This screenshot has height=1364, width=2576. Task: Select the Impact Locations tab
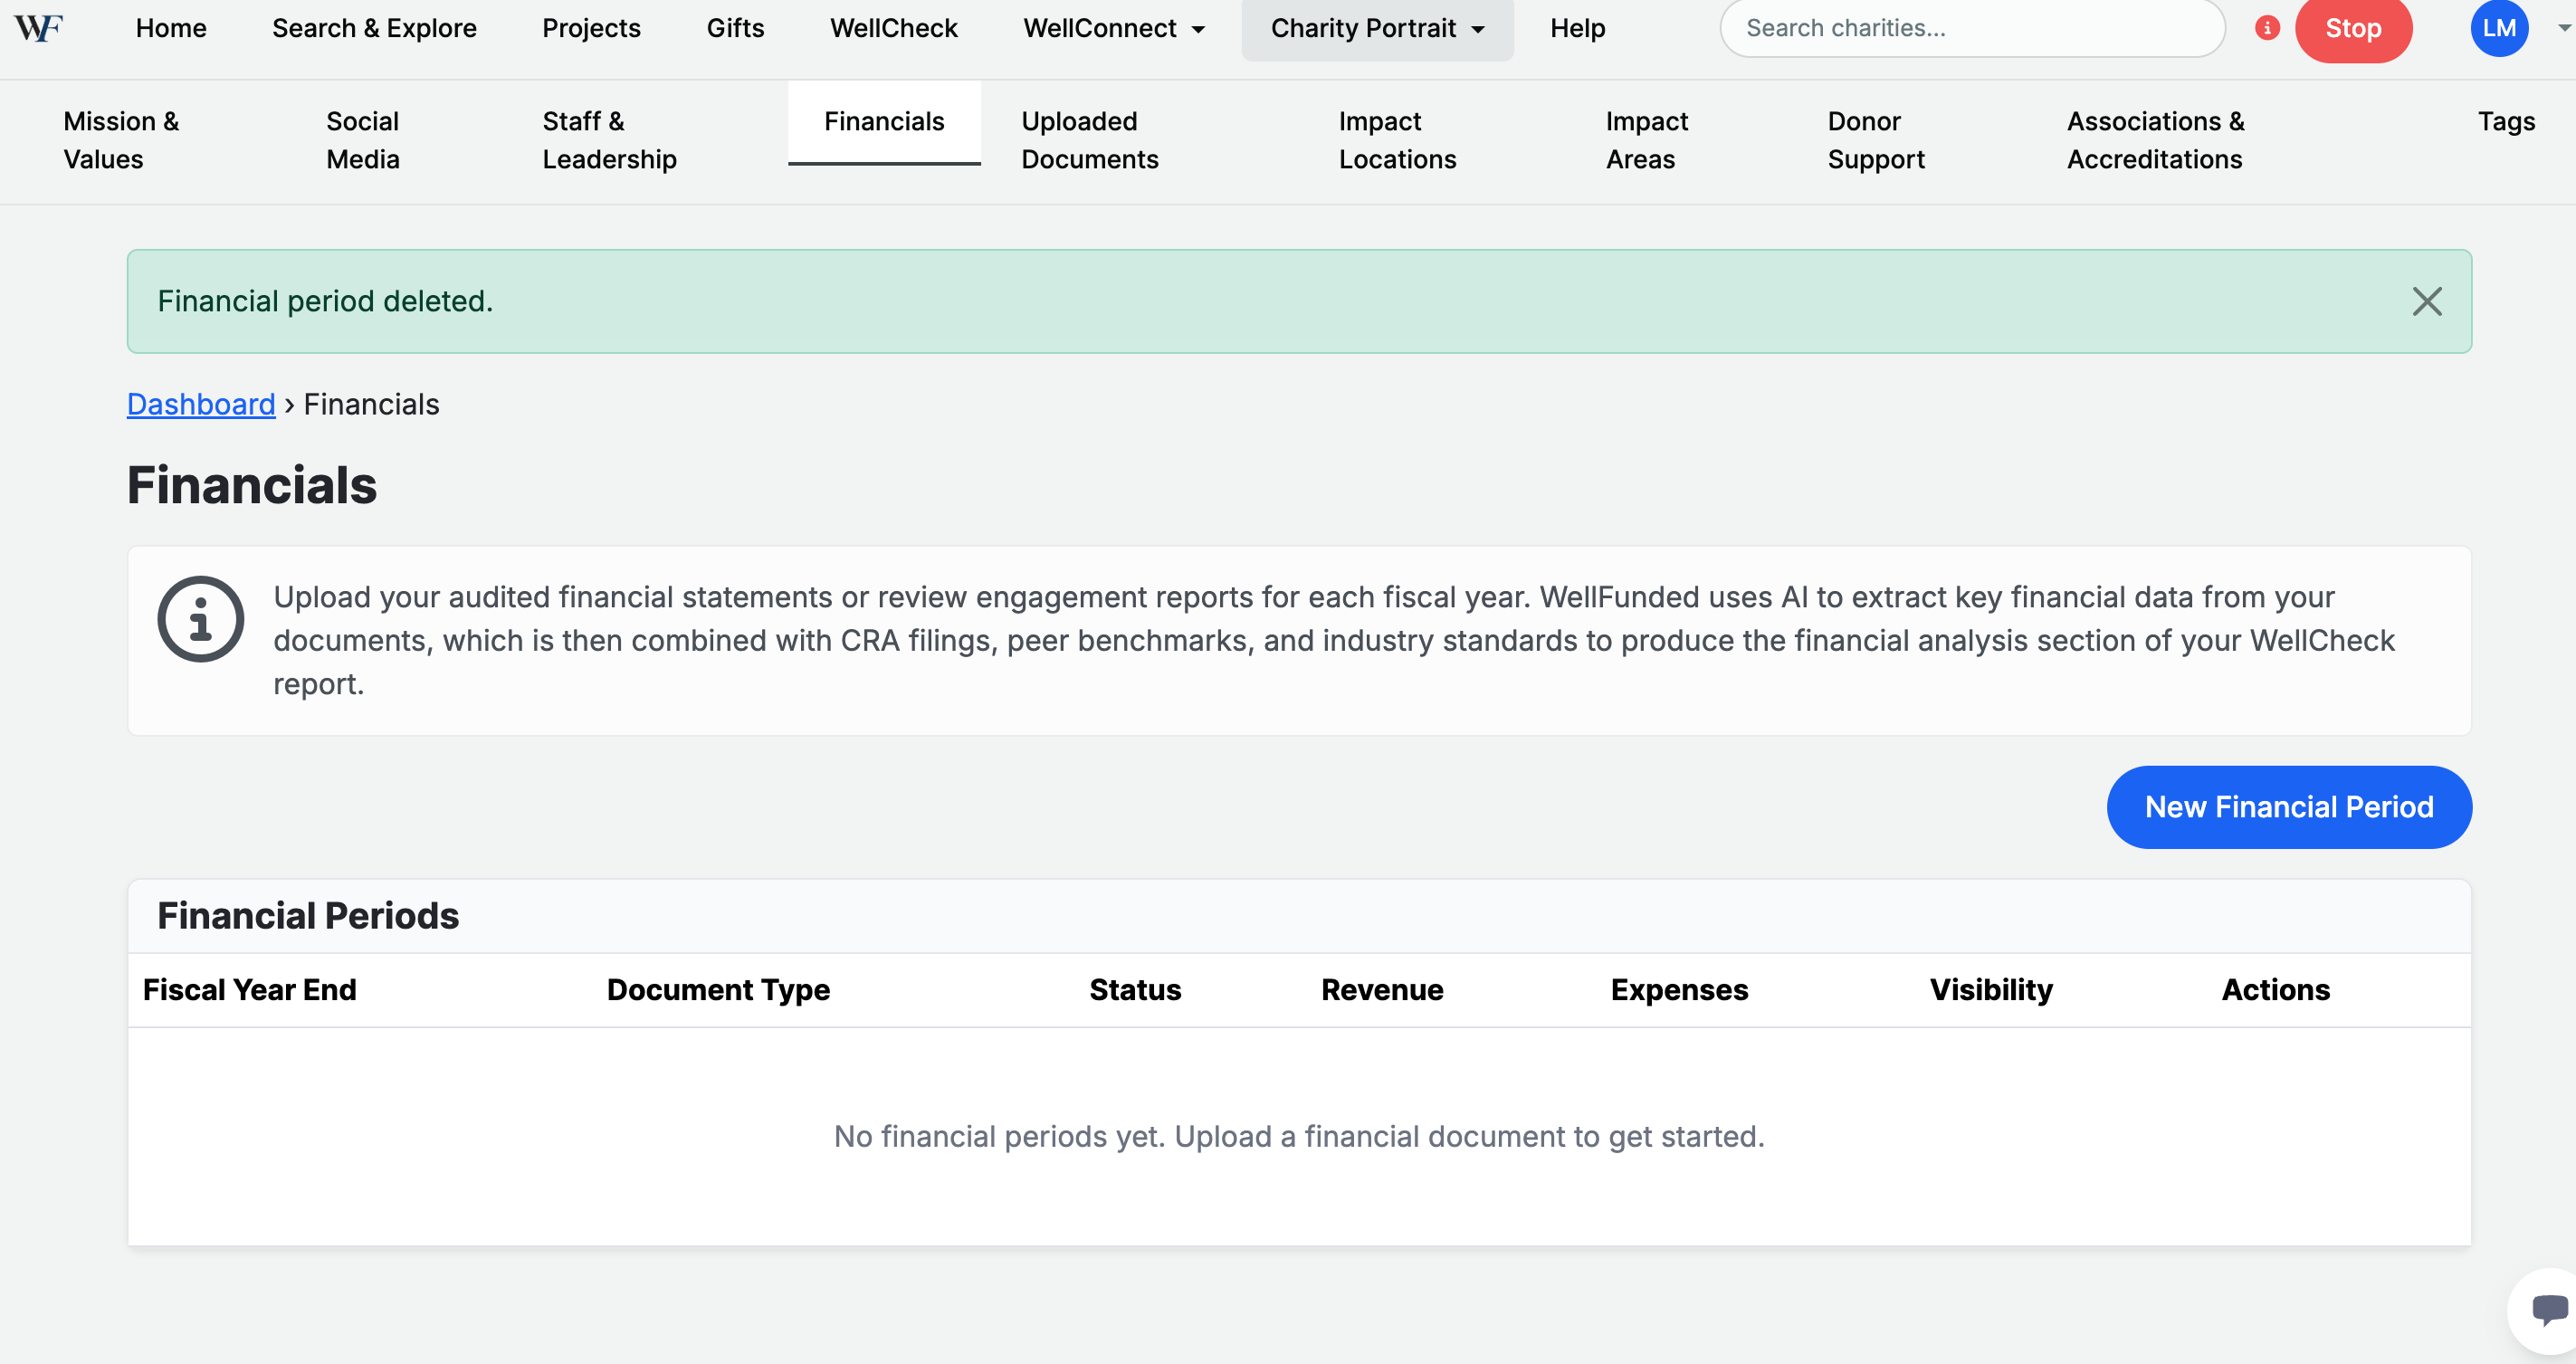1396,140
